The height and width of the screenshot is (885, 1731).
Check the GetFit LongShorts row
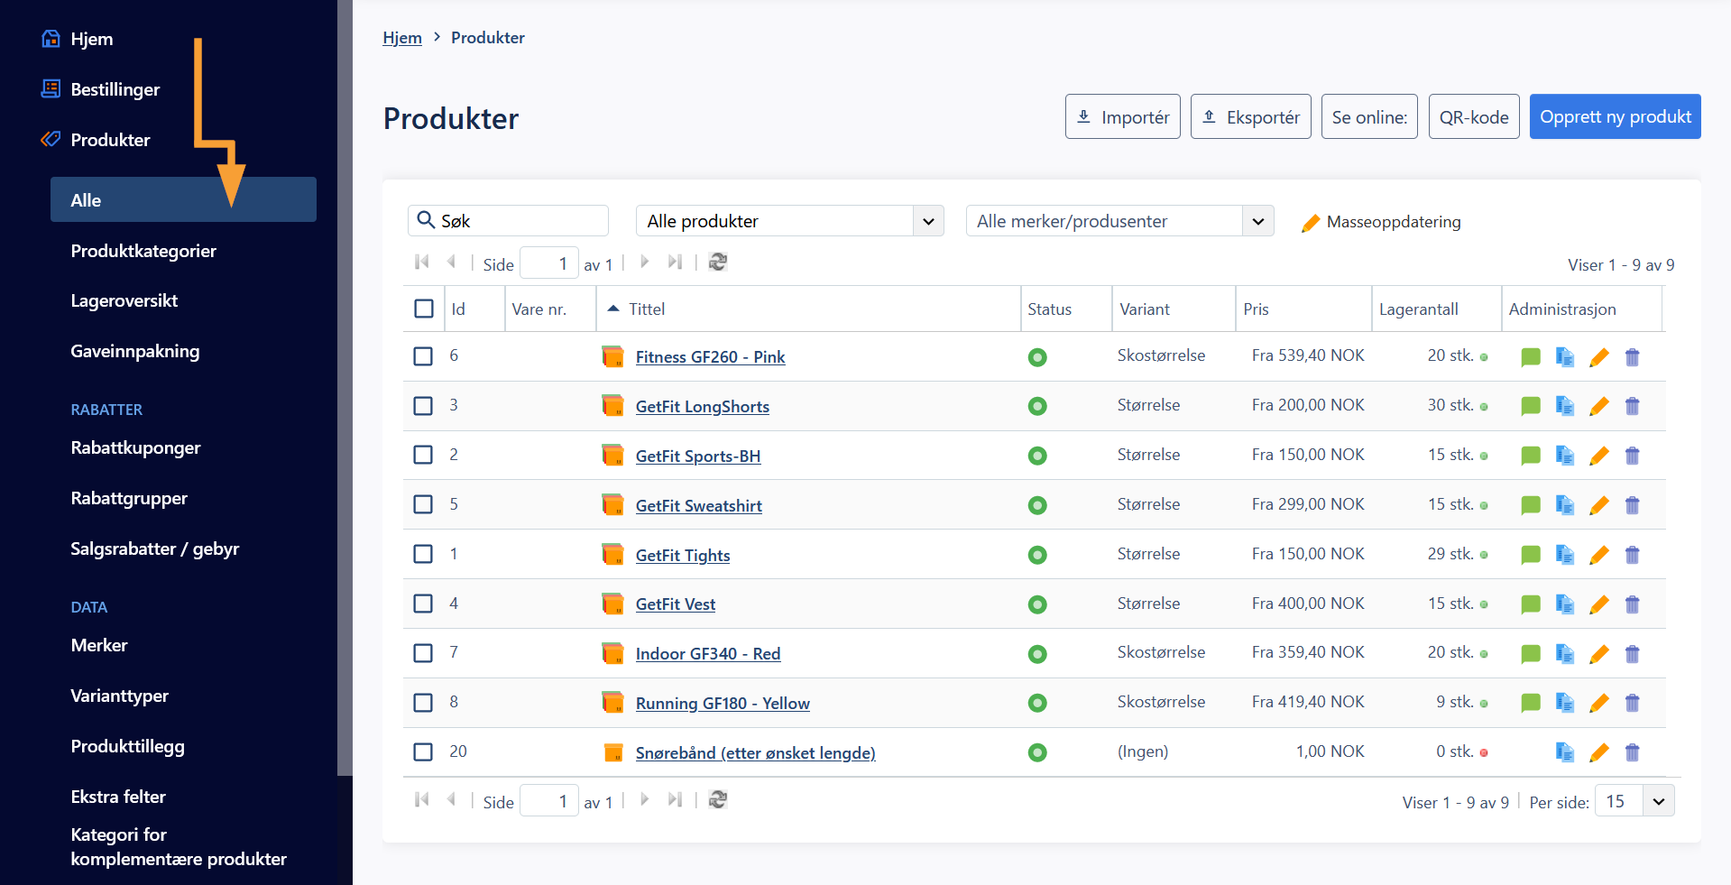point(423,406)
